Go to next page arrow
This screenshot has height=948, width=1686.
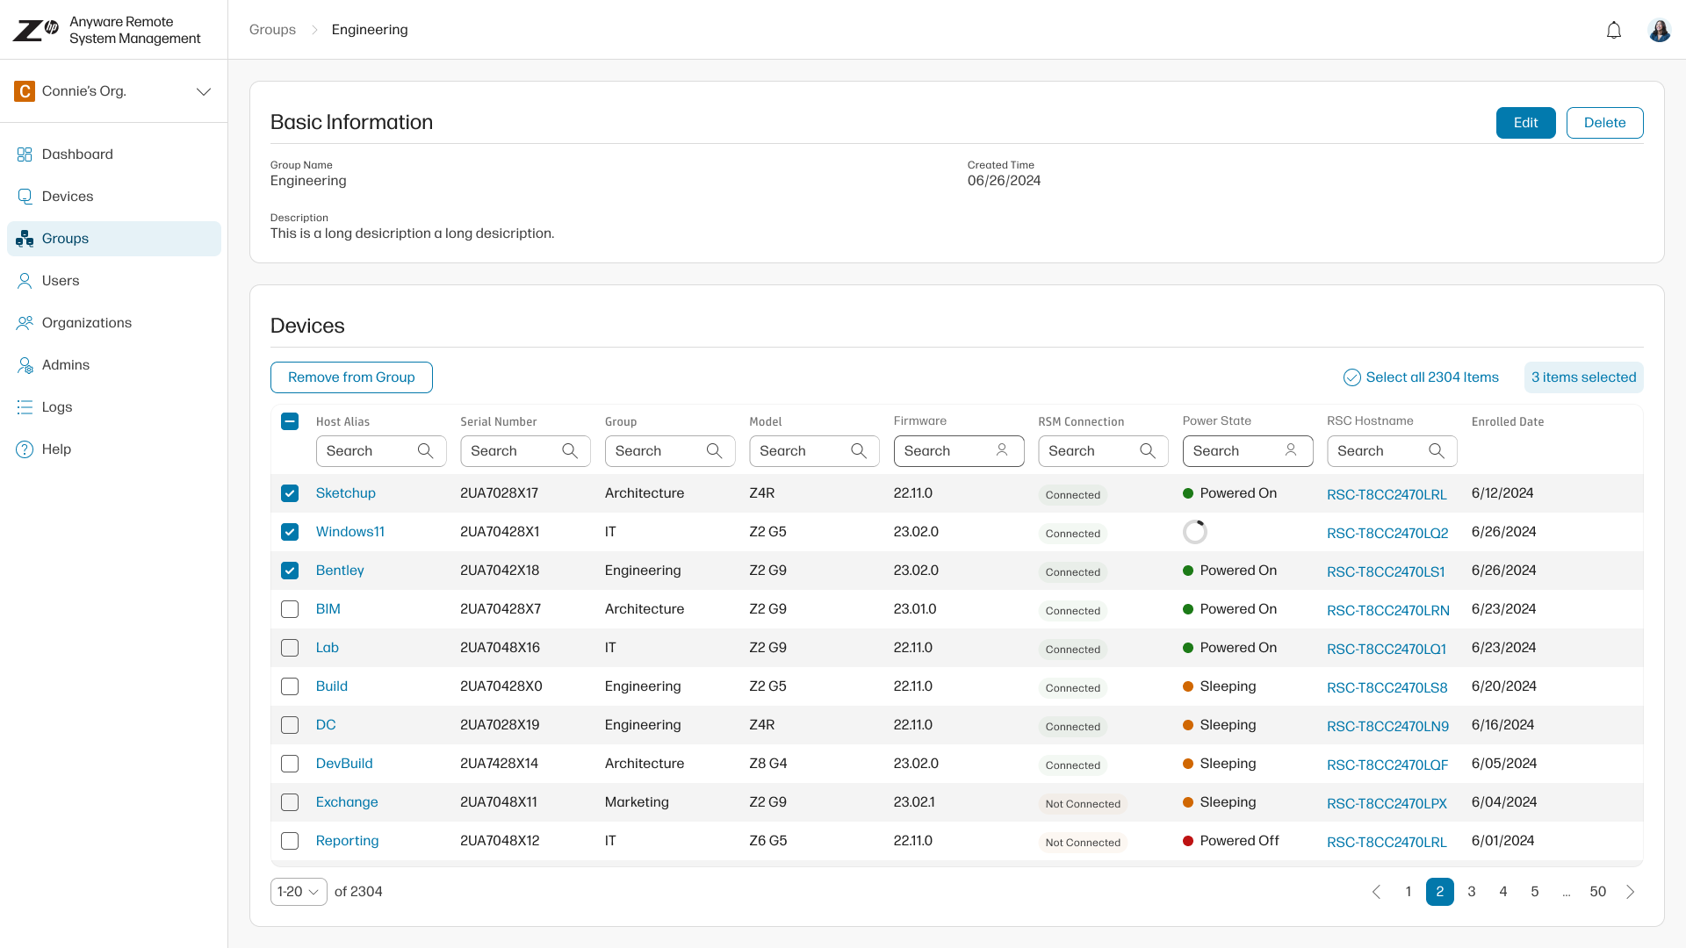(x=1631, y=892)
